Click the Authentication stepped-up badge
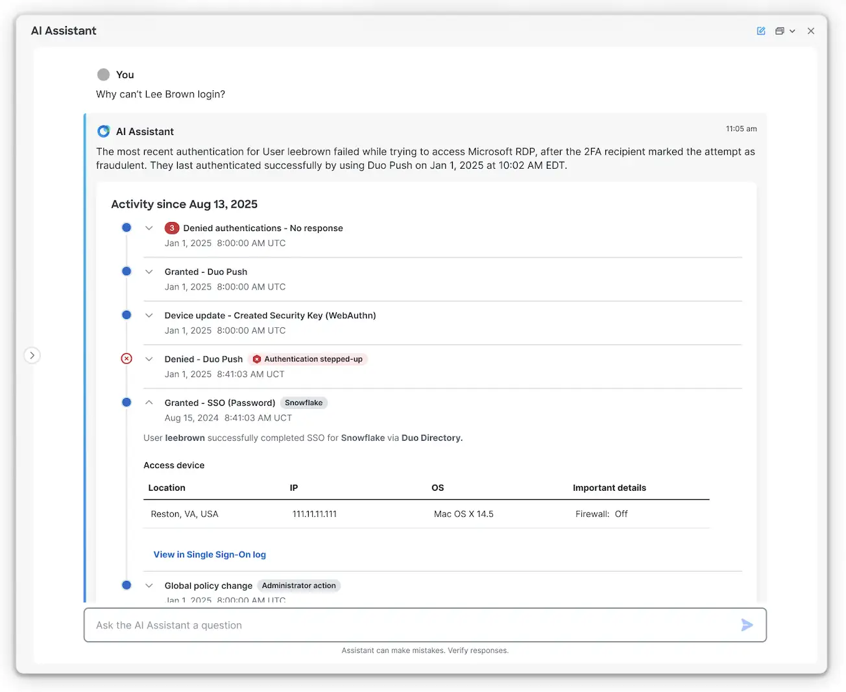 point(308,358)
